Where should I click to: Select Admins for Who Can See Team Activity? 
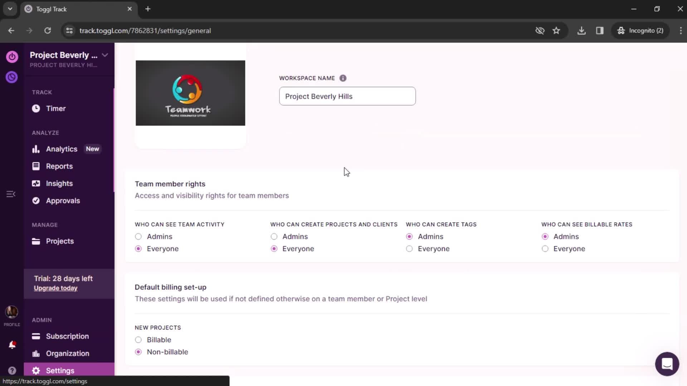click(x=139, y=237)
